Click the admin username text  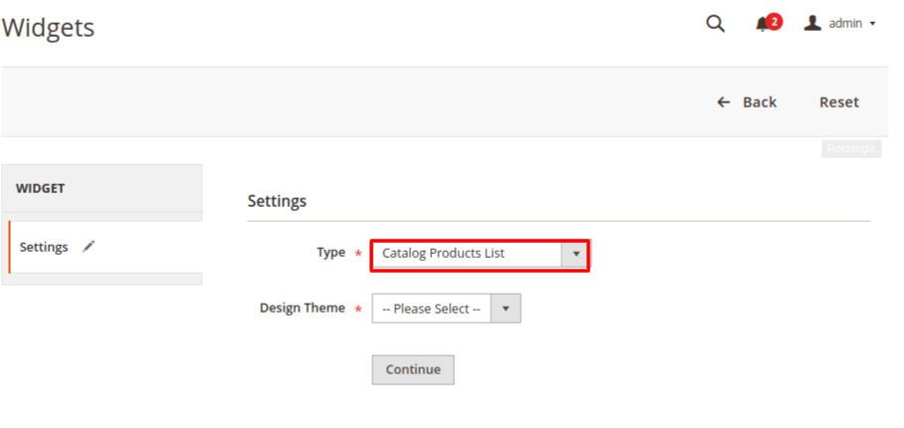(x=845, y=24)
